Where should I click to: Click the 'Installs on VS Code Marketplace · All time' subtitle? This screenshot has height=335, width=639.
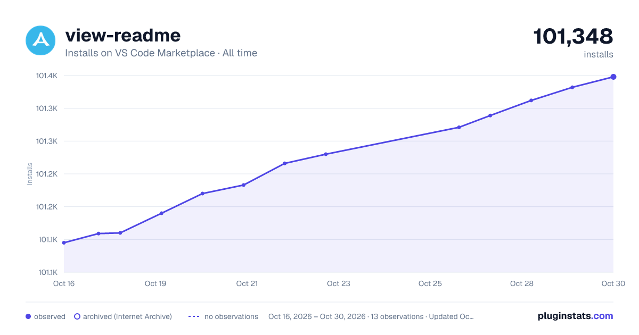(x=161, y=53)
